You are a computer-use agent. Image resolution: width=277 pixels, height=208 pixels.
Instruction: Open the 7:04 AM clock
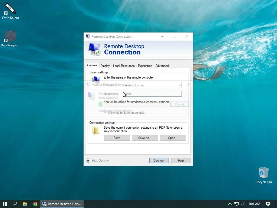tap(254, 204)
